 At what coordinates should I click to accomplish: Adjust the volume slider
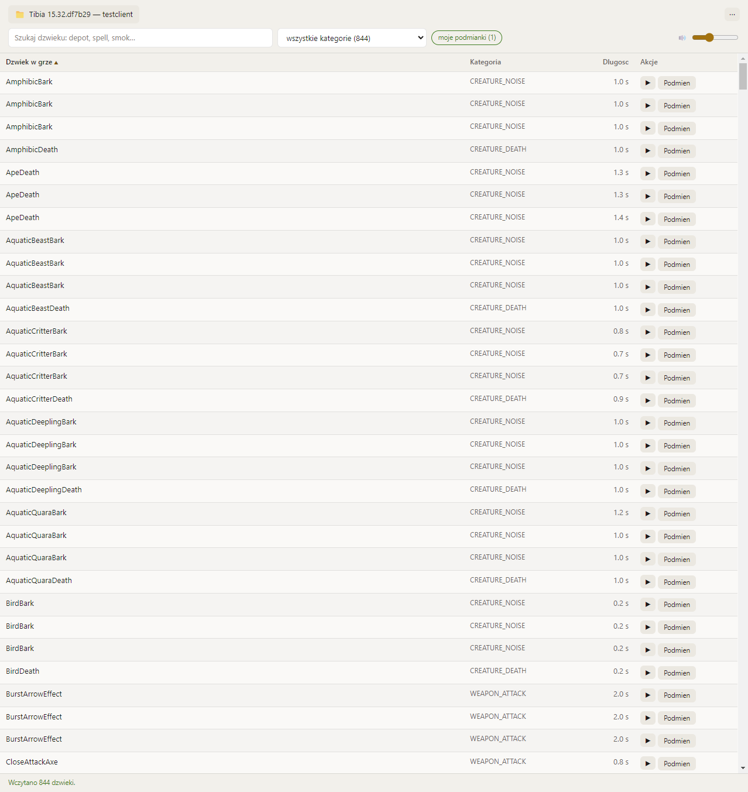point(715,37)
